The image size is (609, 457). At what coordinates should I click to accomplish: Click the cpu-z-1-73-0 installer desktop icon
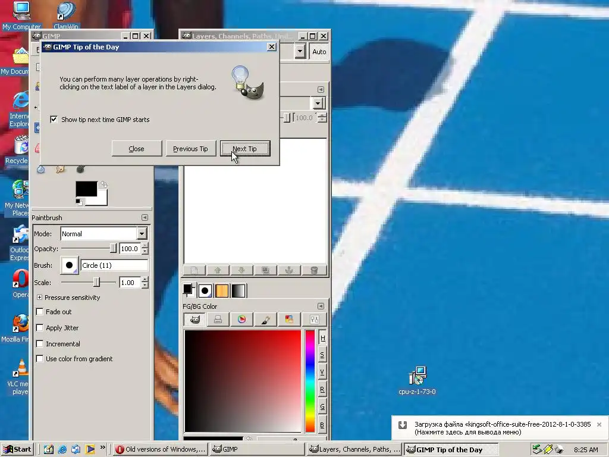point(417,380)
